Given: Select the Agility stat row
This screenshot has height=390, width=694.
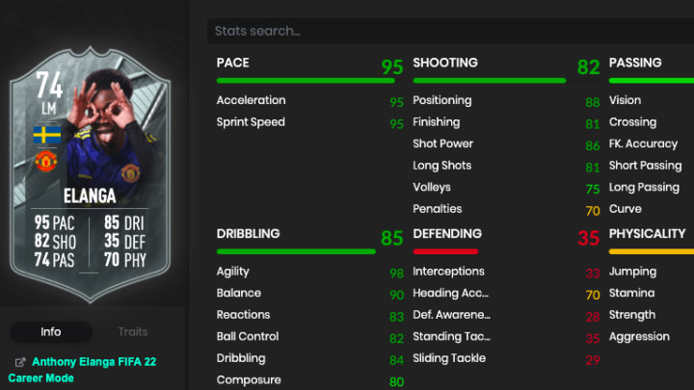Looking at the screenshot, I should tap(309, 272).
